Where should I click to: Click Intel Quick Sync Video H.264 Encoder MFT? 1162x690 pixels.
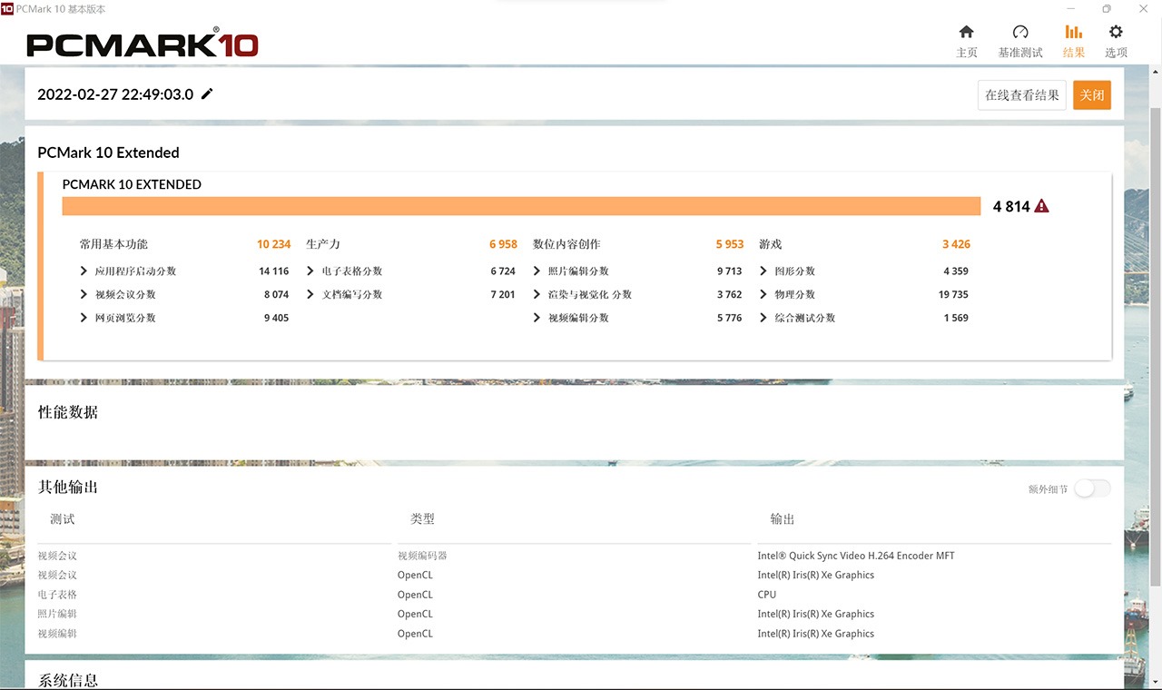tap(856, 556)
